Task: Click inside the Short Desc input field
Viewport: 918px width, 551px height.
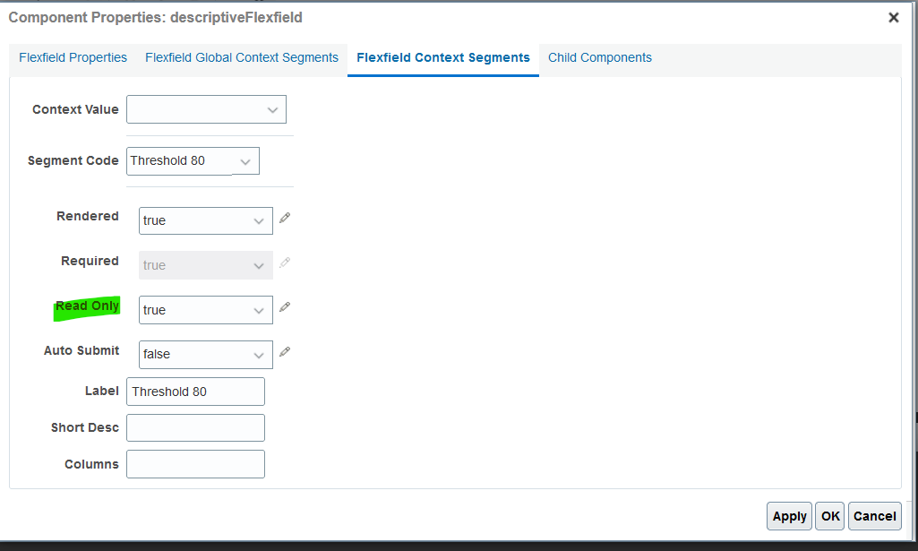Action: 195,427
